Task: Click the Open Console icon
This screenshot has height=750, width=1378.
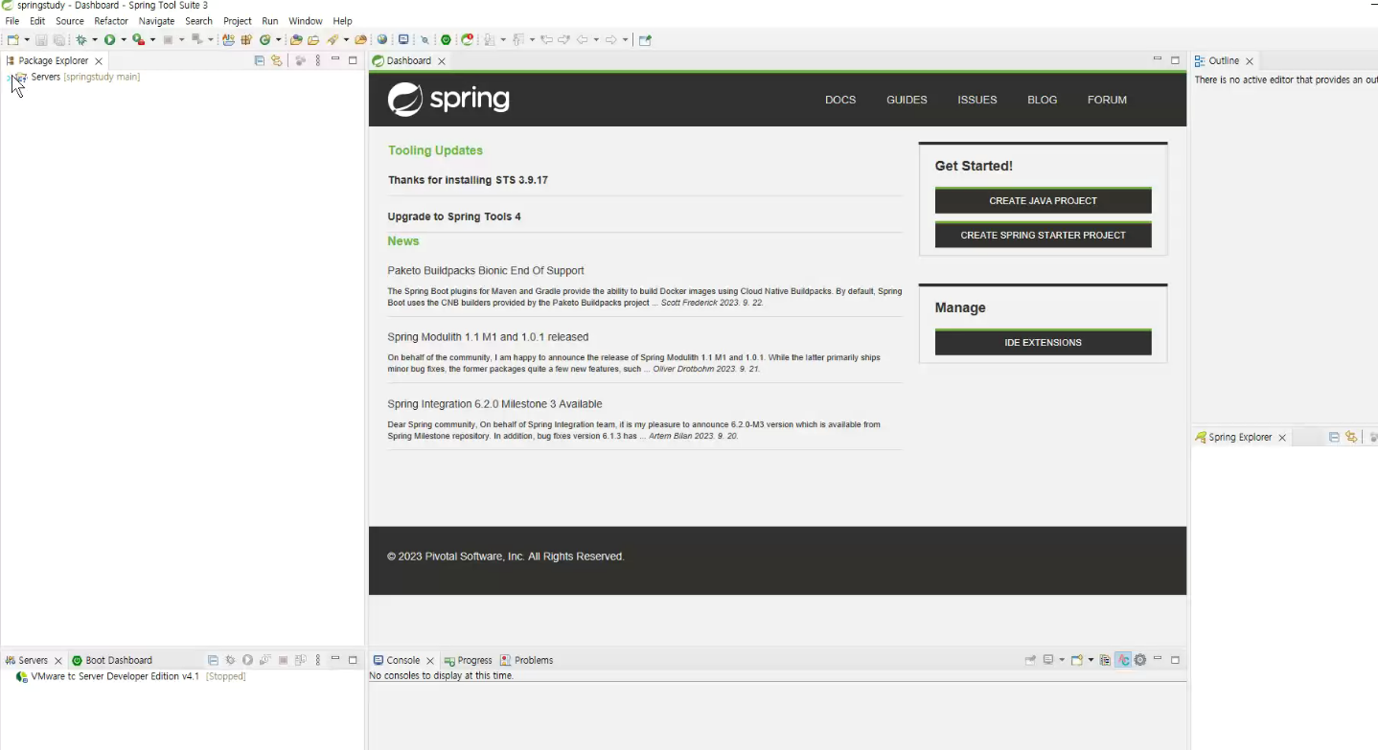Action: pos(1077,660)
